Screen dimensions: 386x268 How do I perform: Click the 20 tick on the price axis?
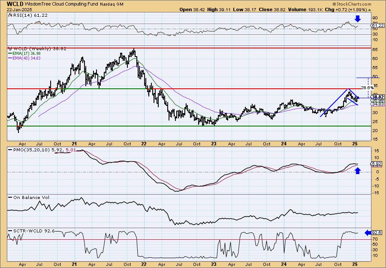click(375, 131)
